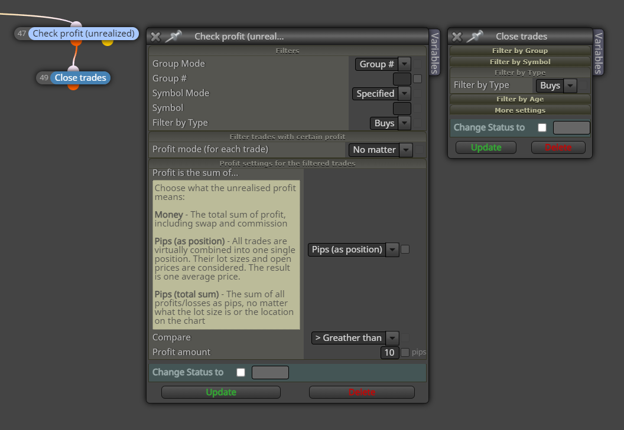This screenshot has height=430, width=624.
Task: Toggle checkbox next to Symbol Mode dropdown
Action: pos(417,93)
